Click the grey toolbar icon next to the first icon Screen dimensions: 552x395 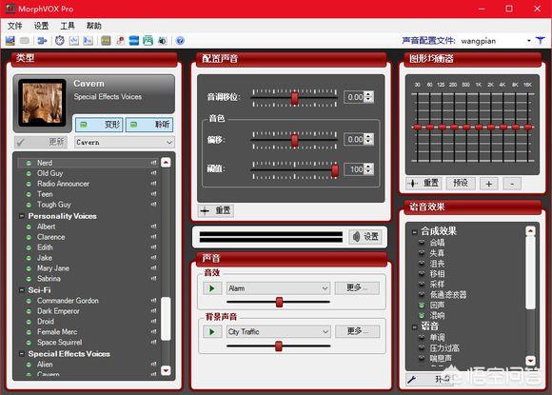25,41
